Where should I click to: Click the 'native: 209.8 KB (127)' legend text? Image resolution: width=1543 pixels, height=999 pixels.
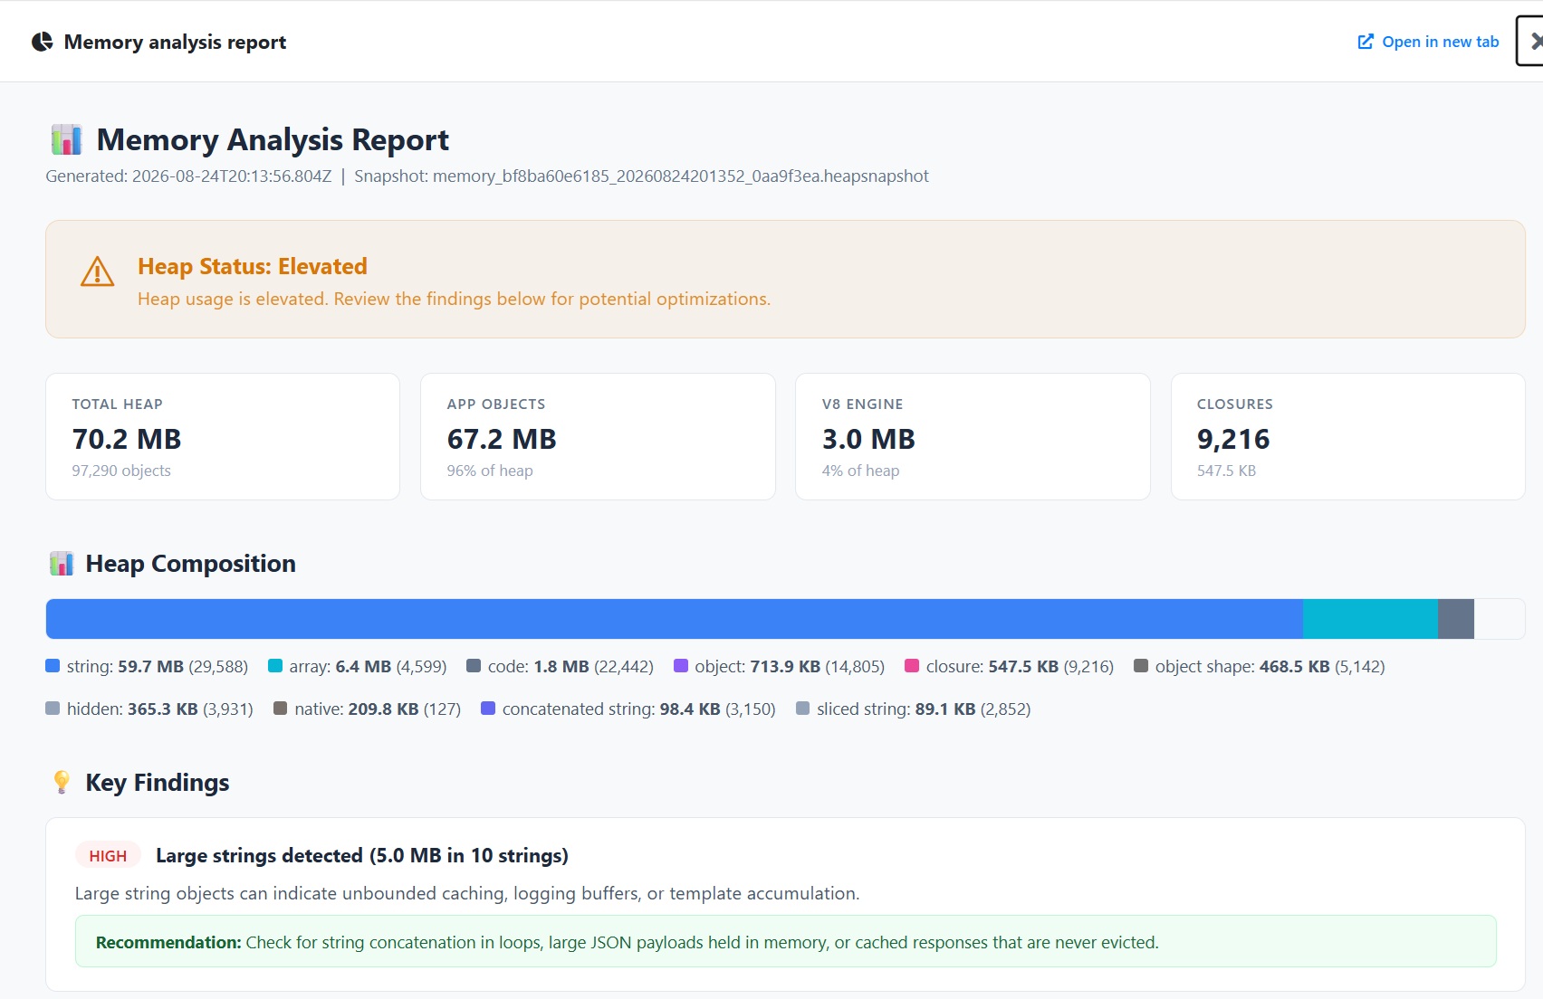point(378,709)
